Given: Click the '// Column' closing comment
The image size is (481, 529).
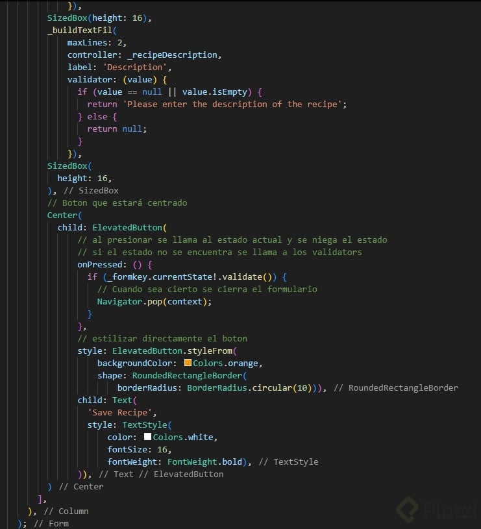Looking at the screenshot, I should 66,511.
